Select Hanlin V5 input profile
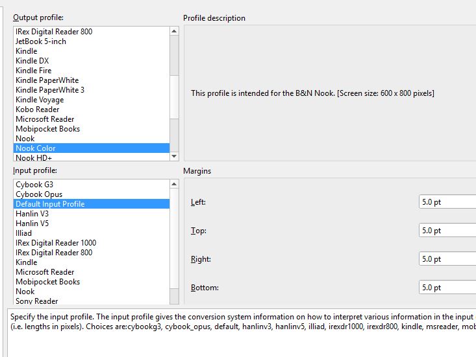The image size is (476, 357). point(32,224)
